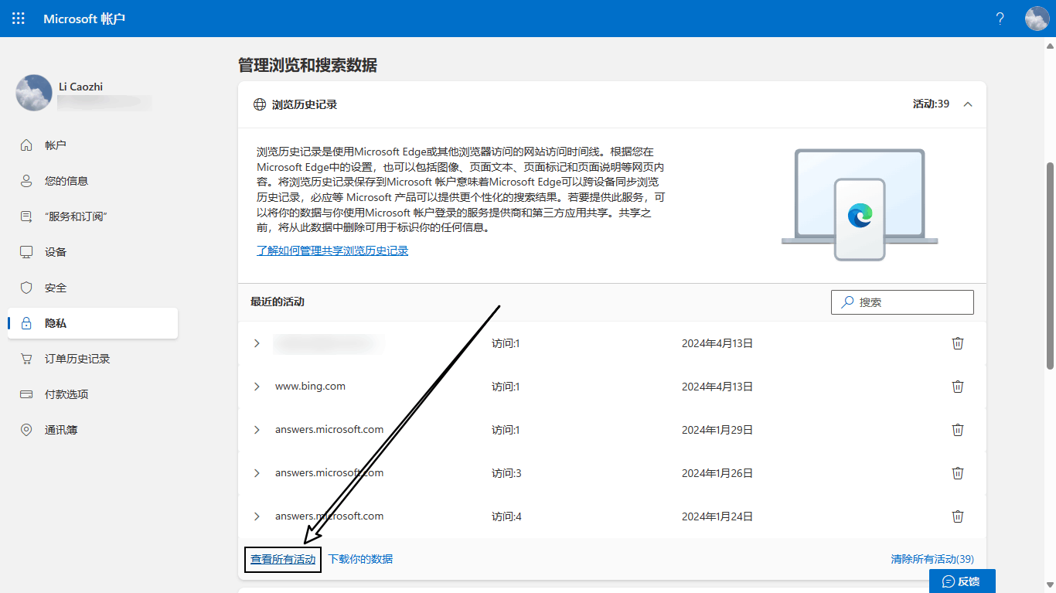The image size is (1056, 593).
Task: Delete the 2024年1月24日 entry
Action: (958, 516)
